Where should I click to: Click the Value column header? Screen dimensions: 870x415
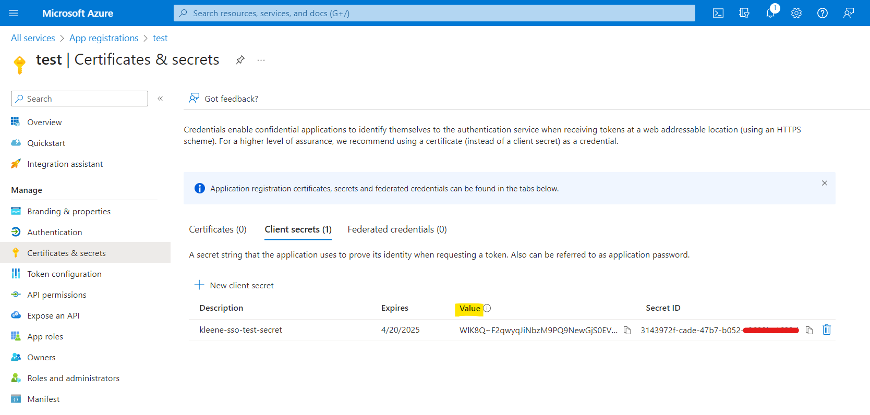pyautogui.click(x=469, y=309)
